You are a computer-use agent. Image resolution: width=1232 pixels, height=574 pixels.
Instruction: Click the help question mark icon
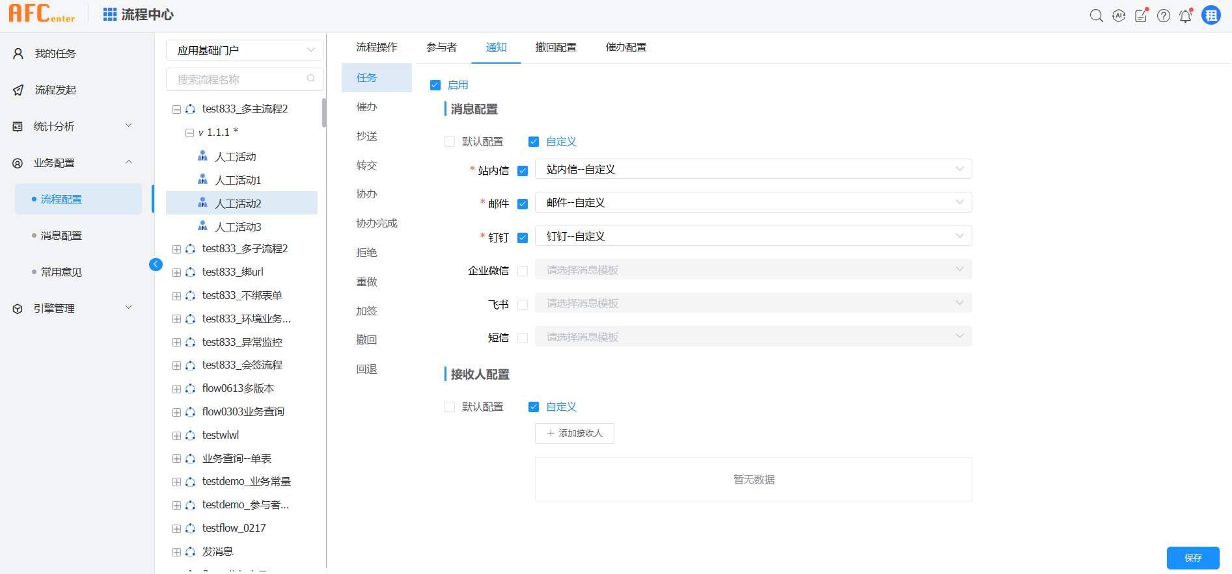click(x=1164, y=16)
